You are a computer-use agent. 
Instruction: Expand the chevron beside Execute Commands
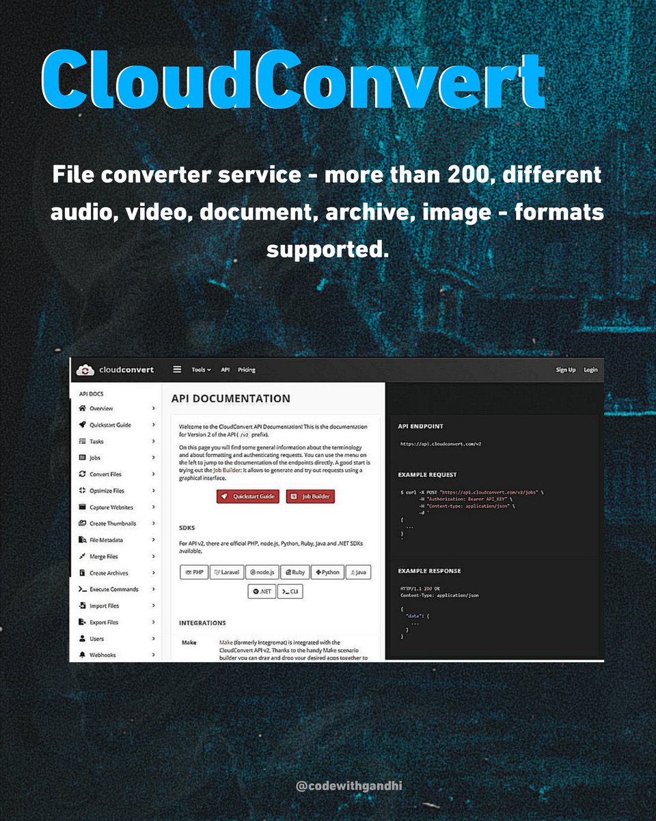[153, 589]
